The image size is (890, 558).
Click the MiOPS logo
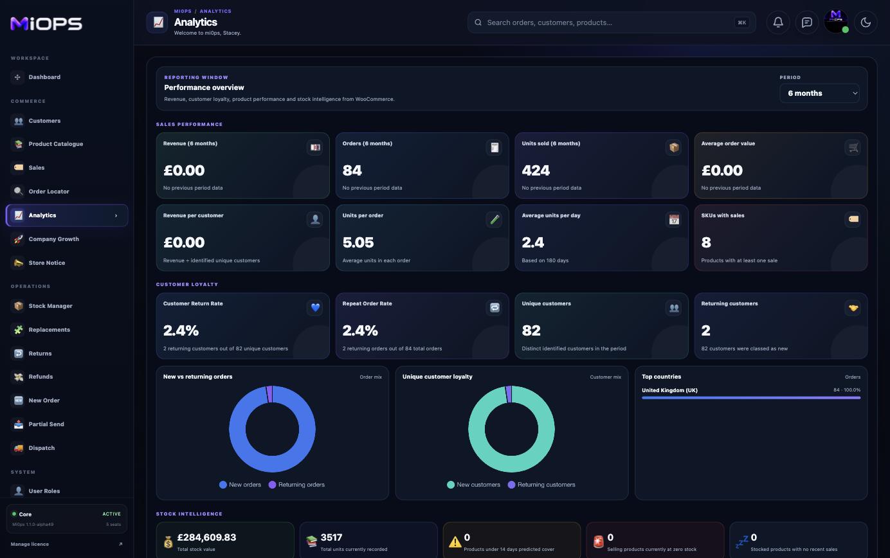(46, 24)
